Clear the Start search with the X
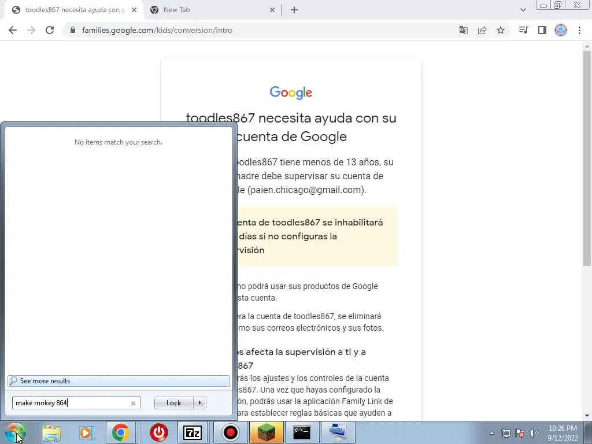 click(134, 403)
